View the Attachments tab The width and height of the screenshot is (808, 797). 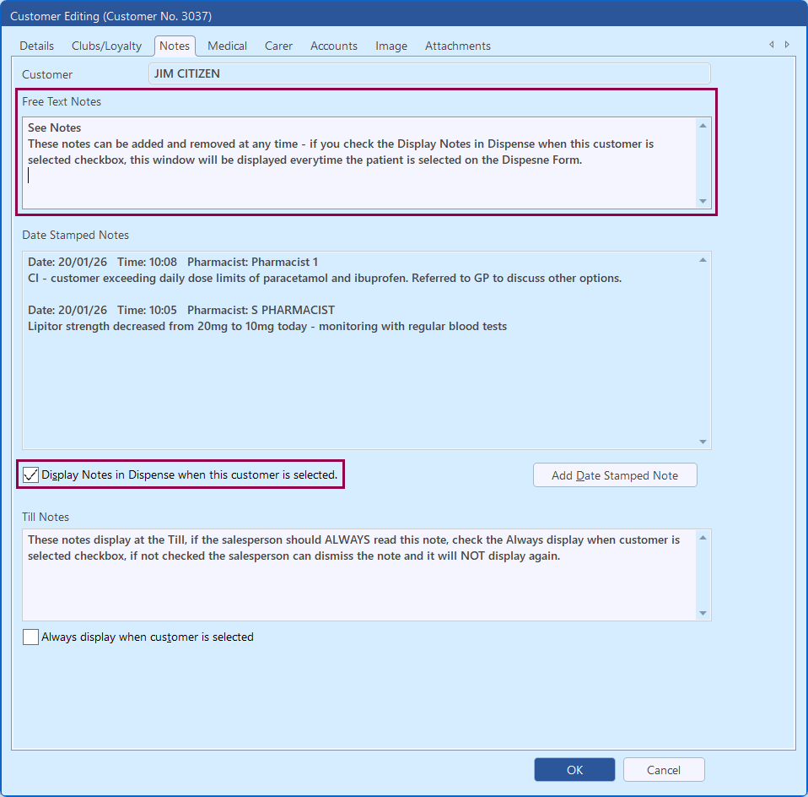point(458,46)
